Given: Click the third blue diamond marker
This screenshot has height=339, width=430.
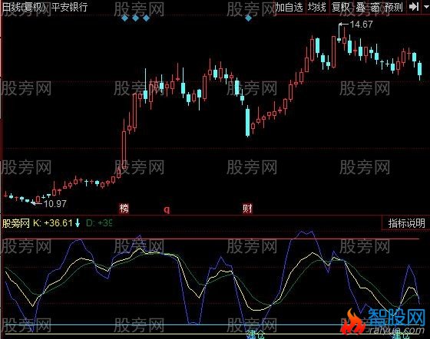Looking at the screenshot, I should (146, 18).
